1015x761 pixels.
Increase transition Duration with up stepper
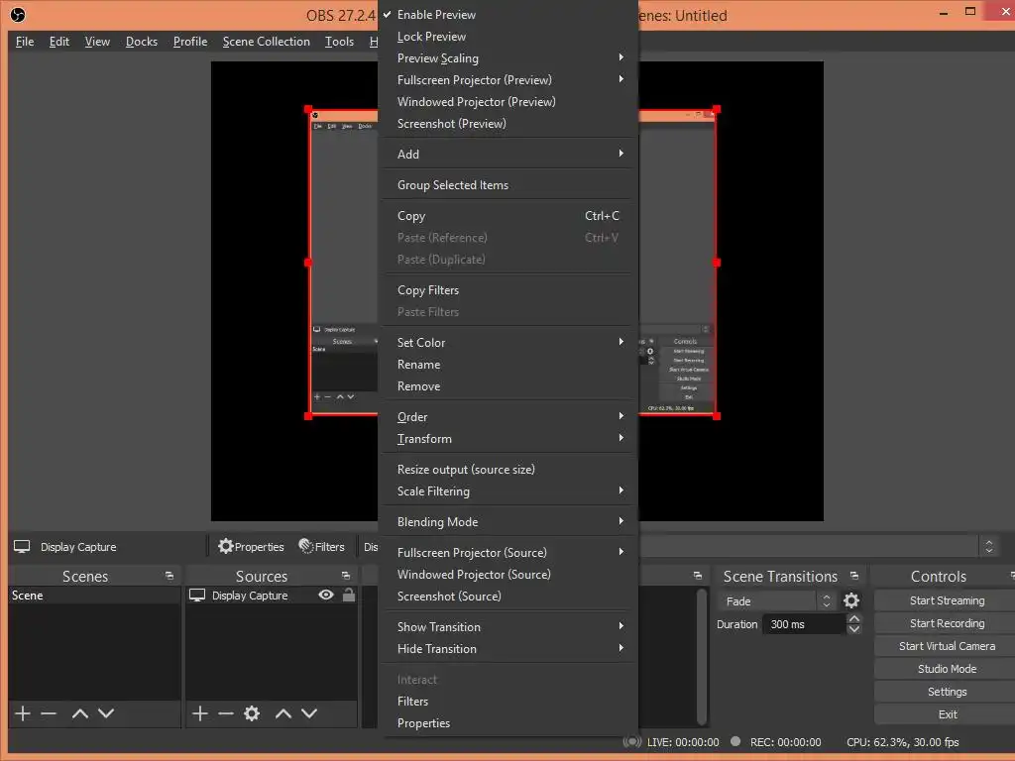[854, 618]
